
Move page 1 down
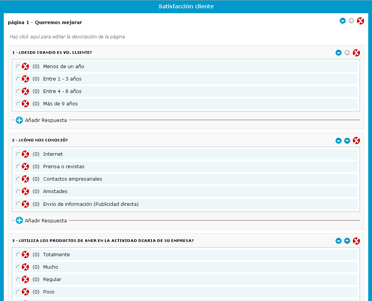[x=343, y=21]
